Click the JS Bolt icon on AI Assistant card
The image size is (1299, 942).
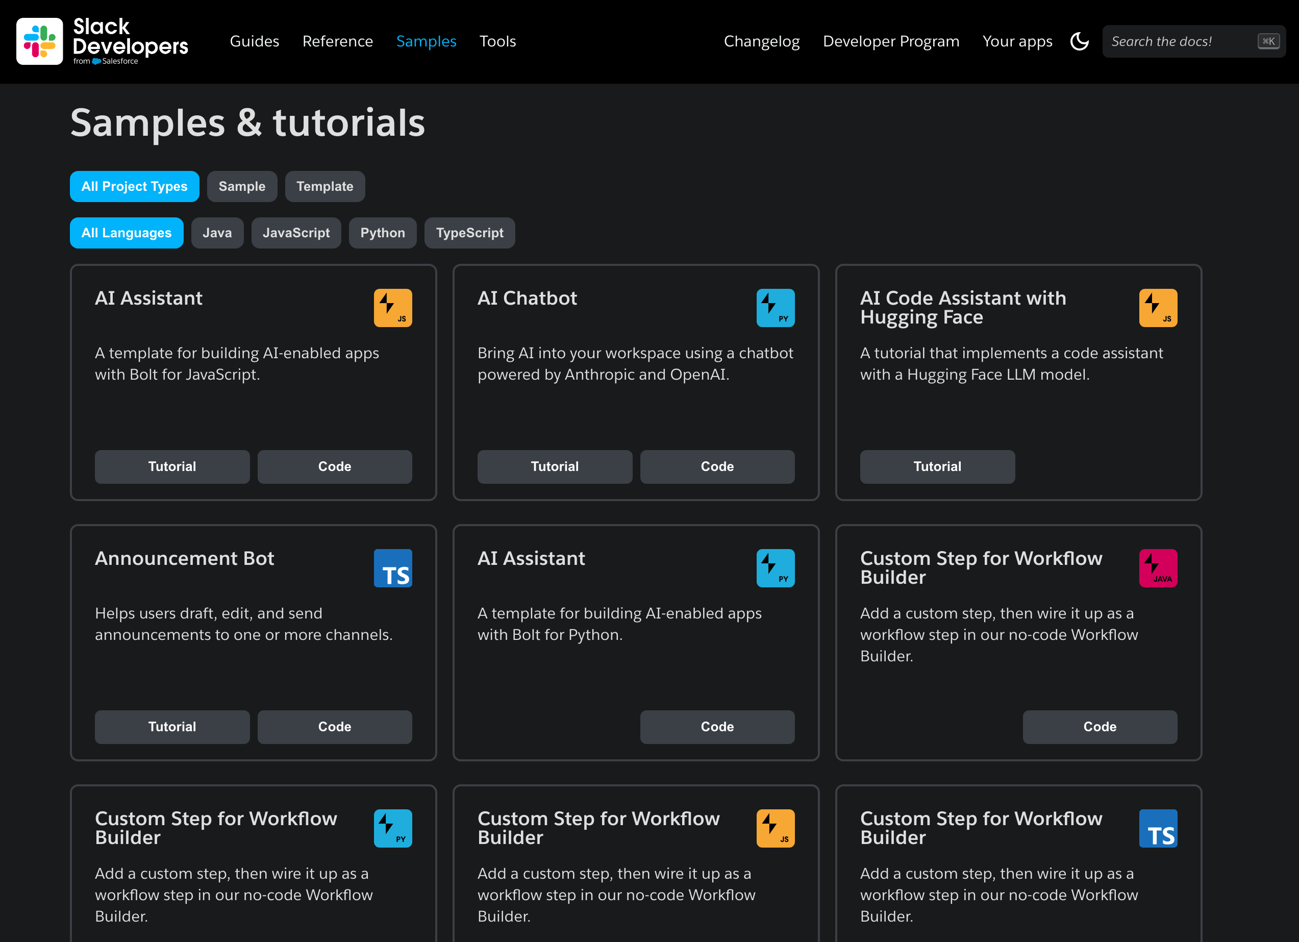(393, 308)
